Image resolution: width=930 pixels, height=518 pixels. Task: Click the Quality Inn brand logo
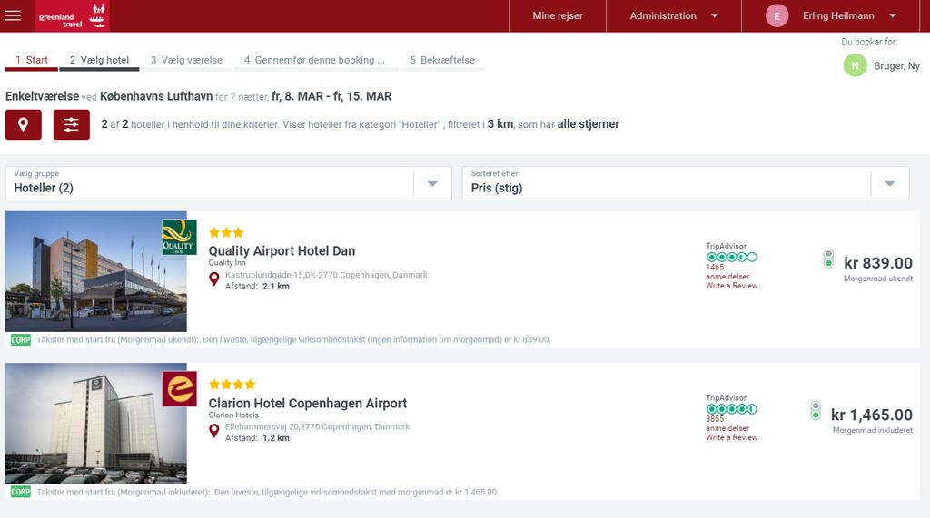click(x=179, y=237)
